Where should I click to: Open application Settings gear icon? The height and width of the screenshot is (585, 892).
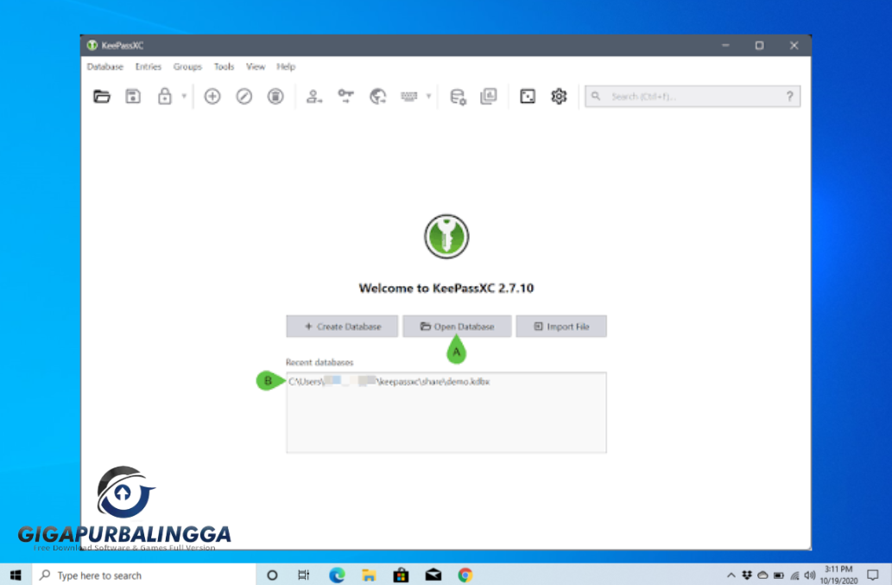click(x=559, y=96)
